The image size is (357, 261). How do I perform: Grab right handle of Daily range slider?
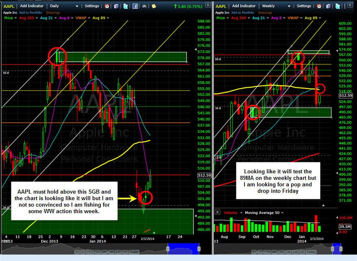coord(199,249)
